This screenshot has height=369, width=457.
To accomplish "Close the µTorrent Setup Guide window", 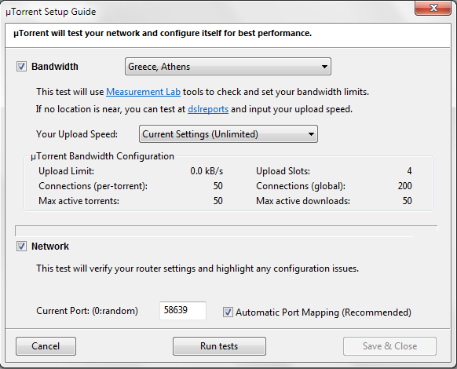I will [x=433, y=8].
